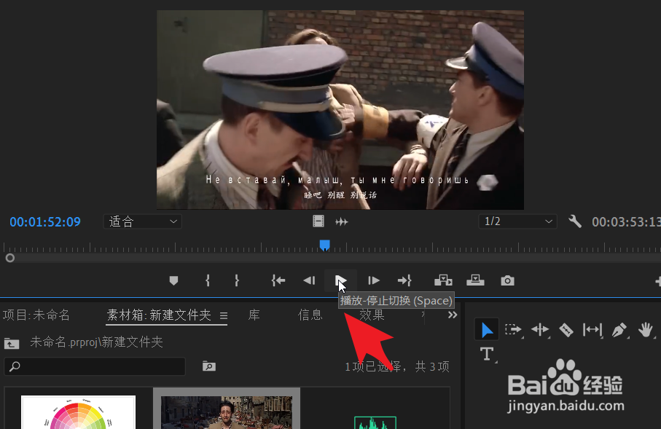Screen dimensions: 661x429
Task: Select the 素材箱:新建文件夹 tab
Action: [x=159, y=315]
